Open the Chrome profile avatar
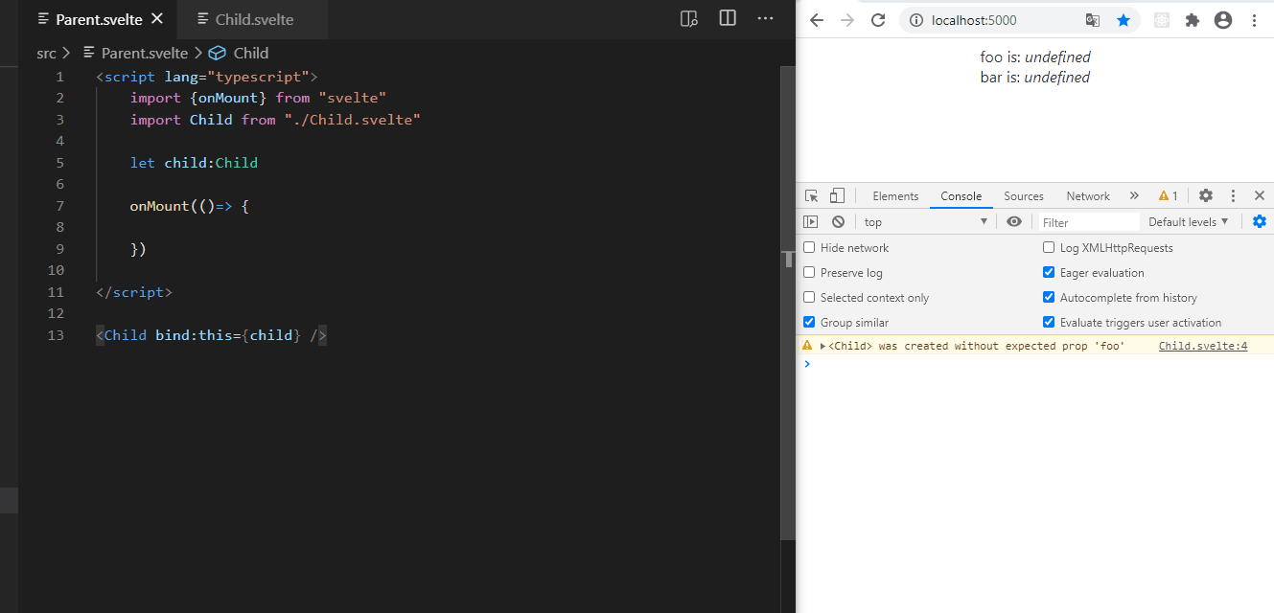 [1223, 20]
